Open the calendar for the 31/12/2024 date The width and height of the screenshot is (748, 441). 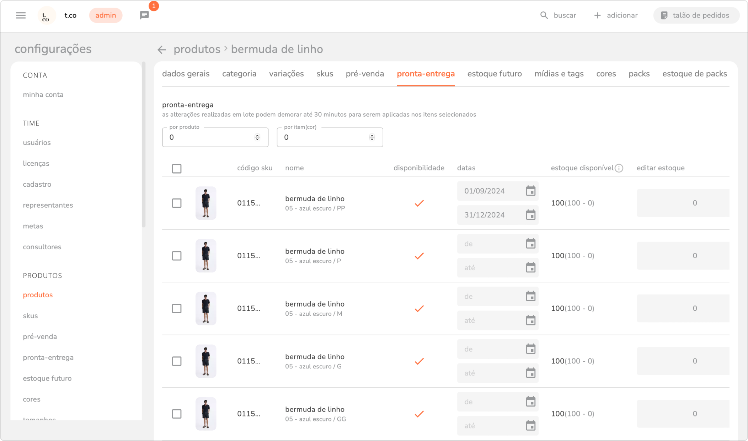[530, 215]
